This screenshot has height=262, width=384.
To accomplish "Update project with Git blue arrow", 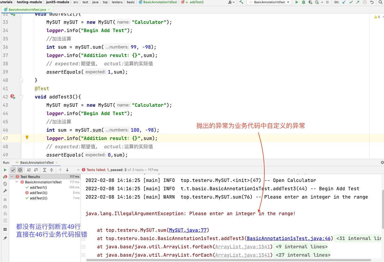I will [344, 2].
